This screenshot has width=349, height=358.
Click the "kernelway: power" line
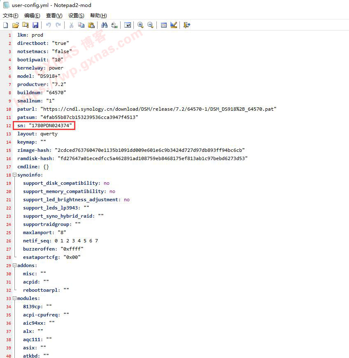[x=40, y=68]
